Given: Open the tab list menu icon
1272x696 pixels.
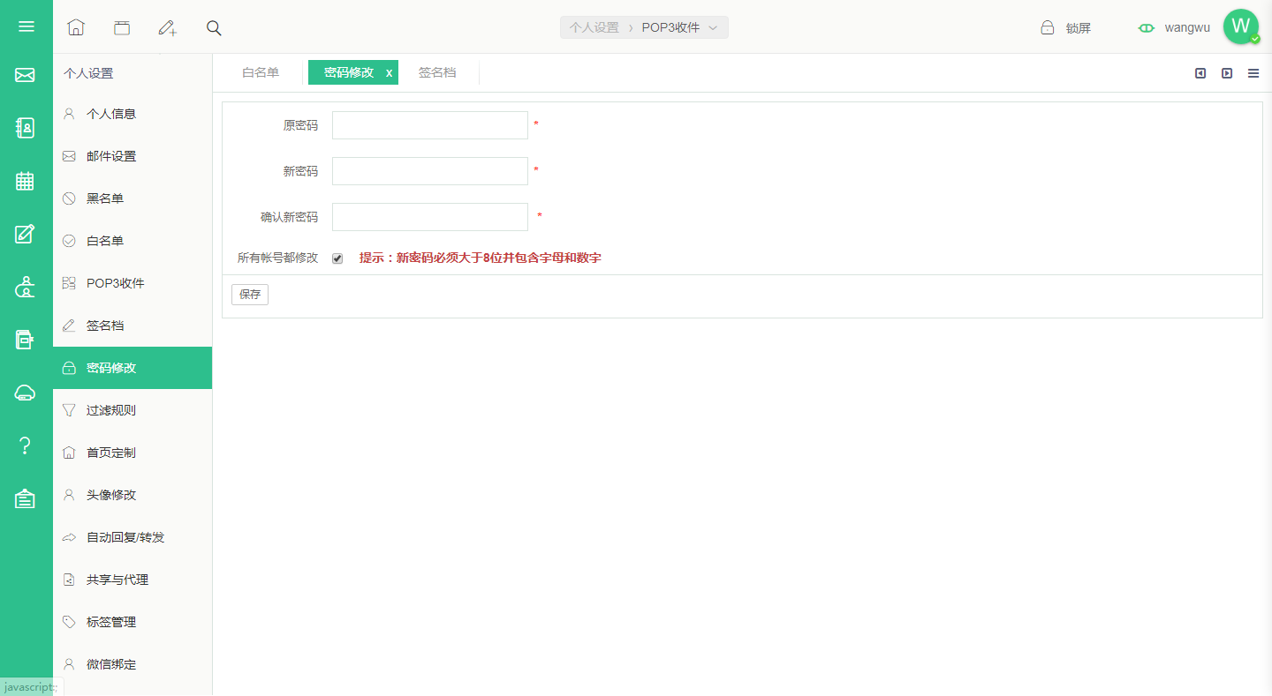Looking at the screenshot, I should pos(1253,73).
